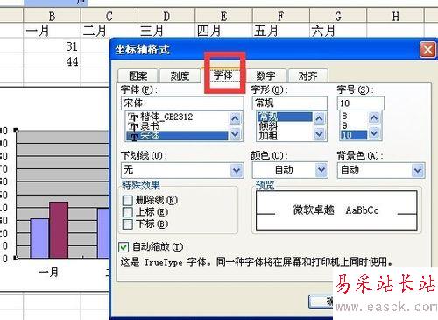438x320 pixels.
Task: Select 宋体 in font list
Action: (176, 136)
